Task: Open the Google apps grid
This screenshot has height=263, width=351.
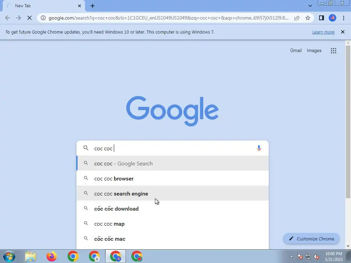Action: pos(334,51)
